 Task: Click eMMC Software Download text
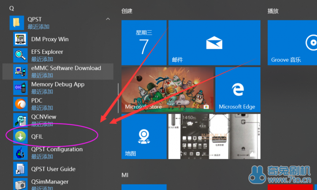pyautogui.click(x=66, y=68)
